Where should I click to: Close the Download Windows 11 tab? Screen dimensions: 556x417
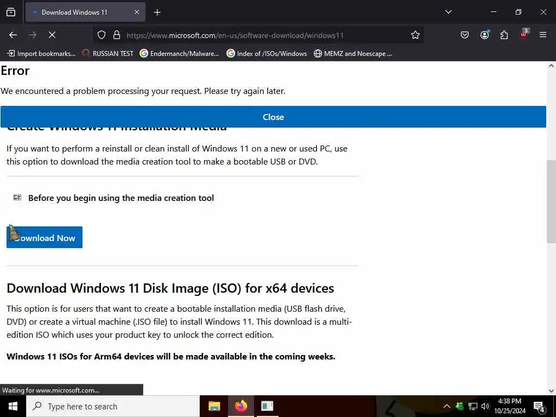136,12
